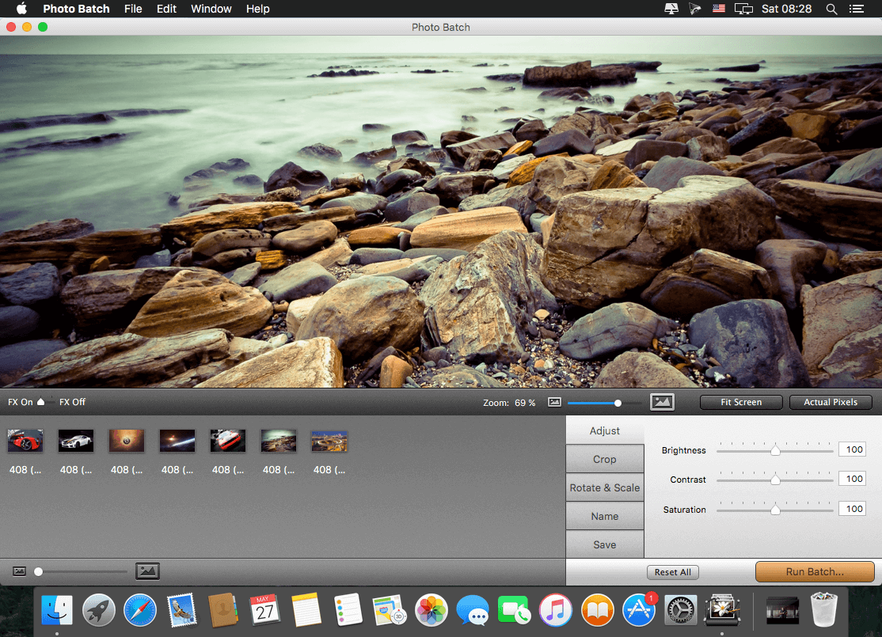Click the large thumbnail size icon at bottom

pyautogui.click(x=148, y=571)
